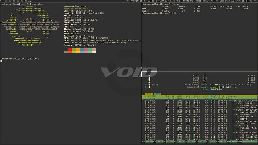
Task: Select htop process row PID 961 runsvdir
Action: 200,101
